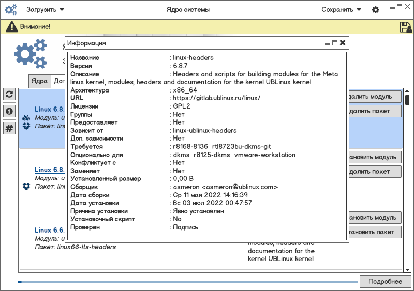The image size is (414, 291).
Task: Click the bottom progress bar
Action: [x=187, y=282]
